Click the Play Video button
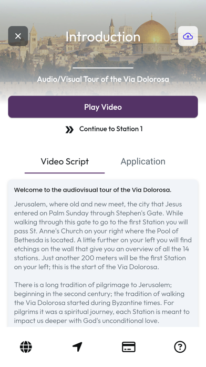This screenshot has height=367, width=206. point(103,107)
